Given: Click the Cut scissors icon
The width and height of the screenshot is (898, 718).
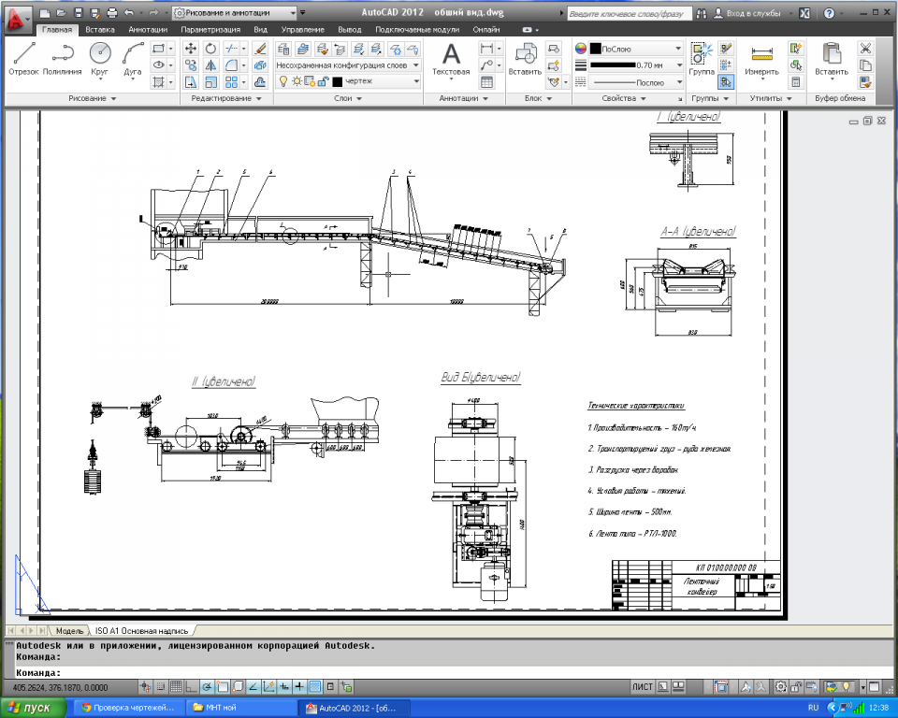Looking at the screenshot, I should pyautogui.click(x=865, y=49).
